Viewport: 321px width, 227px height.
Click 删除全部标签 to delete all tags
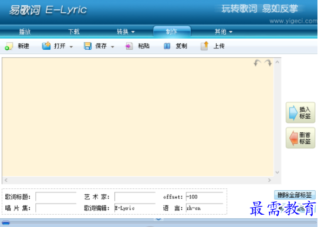coord(295,195)
